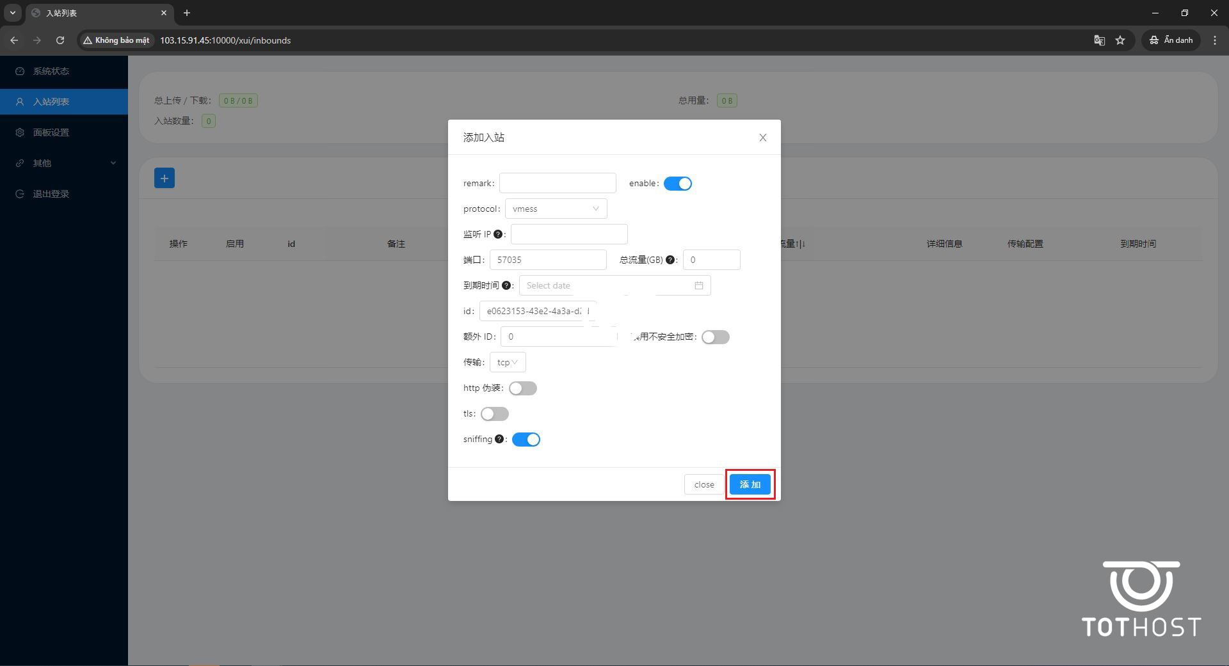Click the calendar icon in expiry date field
Image resolution: width=1229 pixels, height=666 pixels.
698,285
